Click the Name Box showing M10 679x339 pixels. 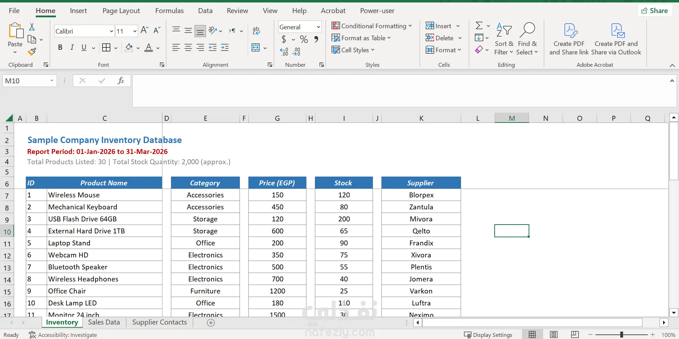[x=25, y=81]
